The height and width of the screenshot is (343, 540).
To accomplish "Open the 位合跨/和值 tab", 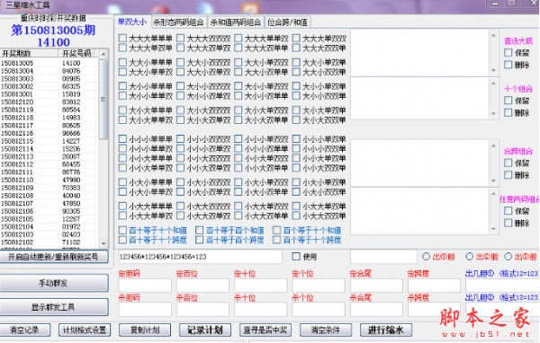I will pyautogui.click(x=288, y=22).
